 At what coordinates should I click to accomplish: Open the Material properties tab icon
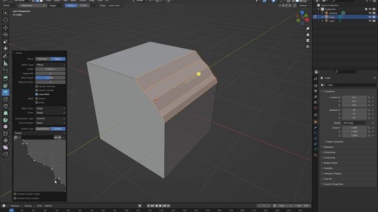click(x=315, y=155)
